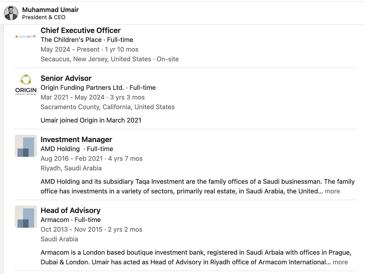Screen dimensions: 365x274
Task: Open the Senior Advisor position entry
Action: [x=66, y=78]
